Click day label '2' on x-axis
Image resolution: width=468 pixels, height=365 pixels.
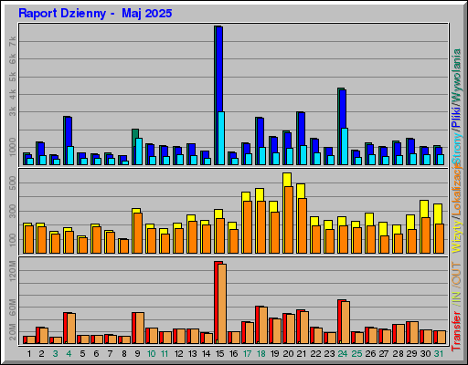[41, 354]
